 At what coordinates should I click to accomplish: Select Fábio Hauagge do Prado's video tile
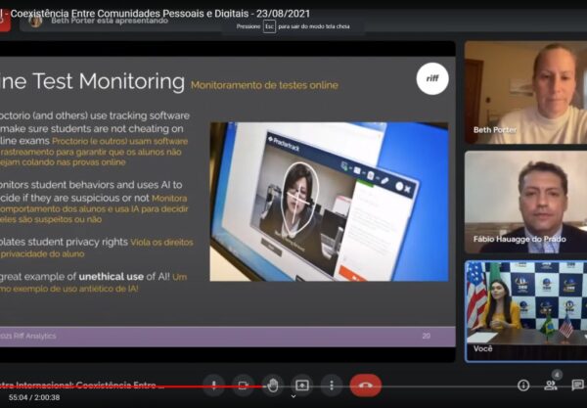(x=524, y=202)
